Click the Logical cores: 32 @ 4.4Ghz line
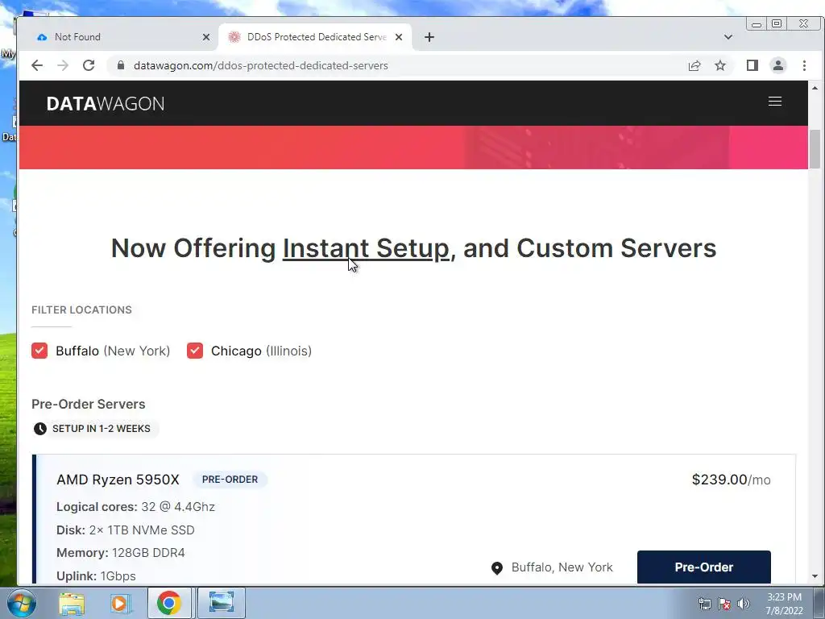The height and width of the screenshot is (619, 825). coord(135,507)
